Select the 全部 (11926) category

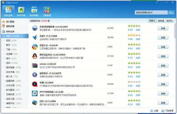pos(15,36)
